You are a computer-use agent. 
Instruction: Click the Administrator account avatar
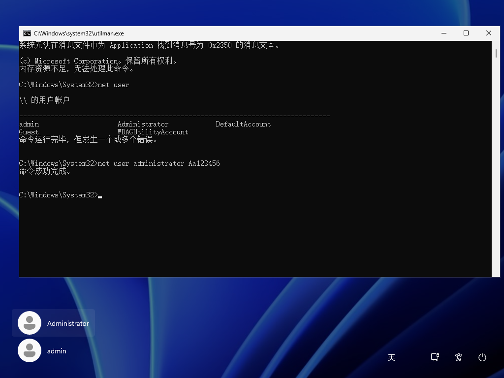click(30, 323)
